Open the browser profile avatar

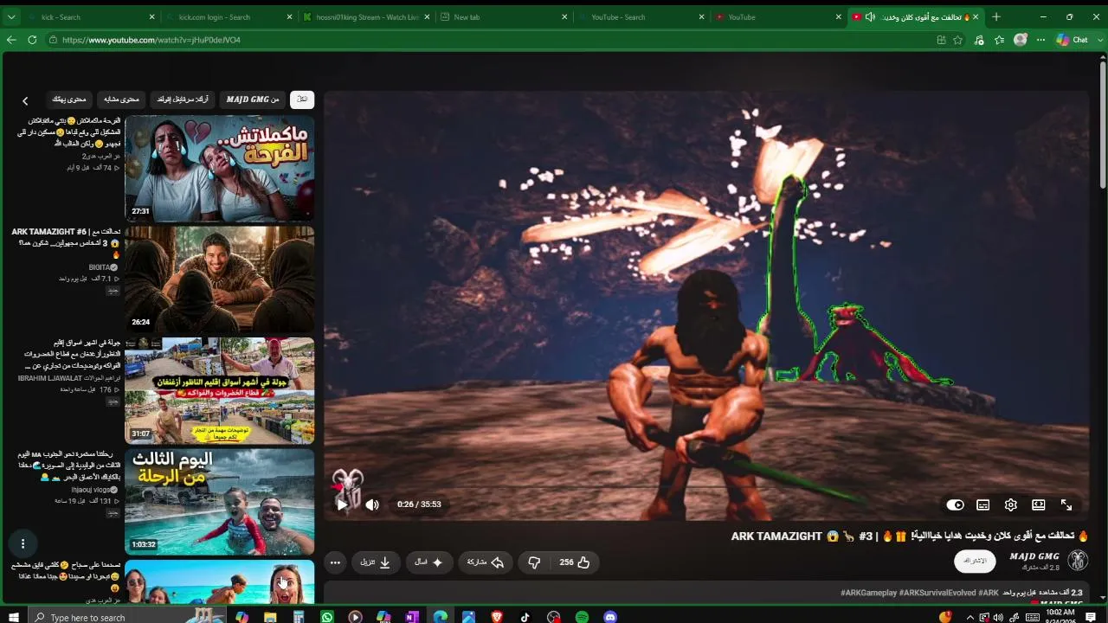click(1021, 40)
